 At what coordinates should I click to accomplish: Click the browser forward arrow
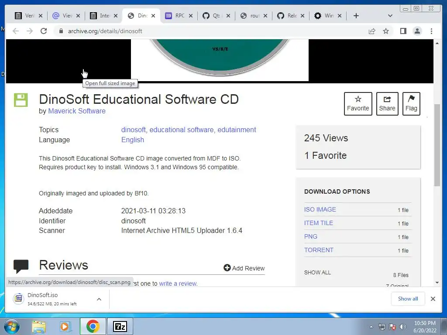(x=30, y=31)
